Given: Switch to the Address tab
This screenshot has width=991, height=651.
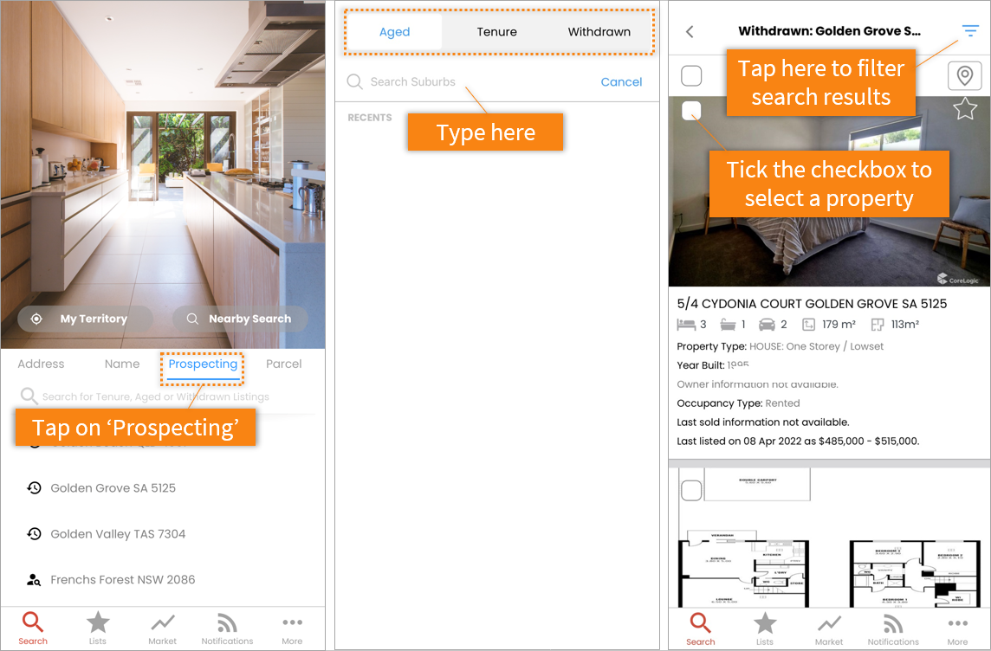Looking at the screenshot, I should (x=41, y=364).
